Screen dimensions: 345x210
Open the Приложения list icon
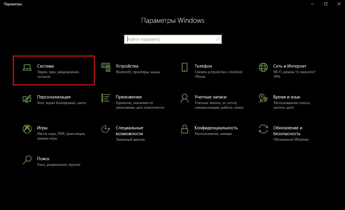[x=106, y=98]
